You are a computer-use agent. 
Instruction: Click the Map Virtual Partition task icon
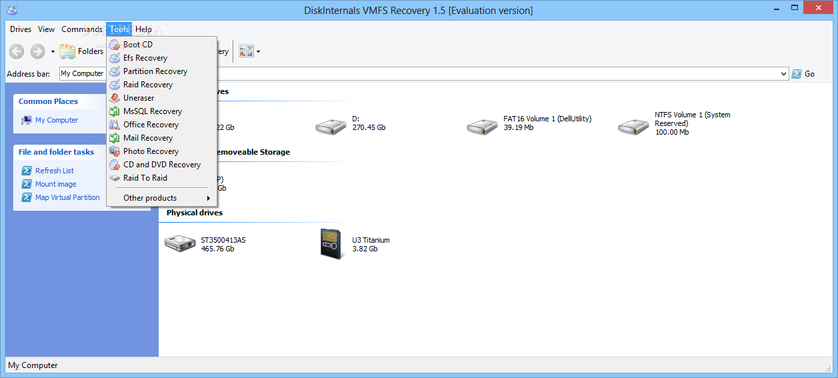pyautogui.click(x=27, y=197)
